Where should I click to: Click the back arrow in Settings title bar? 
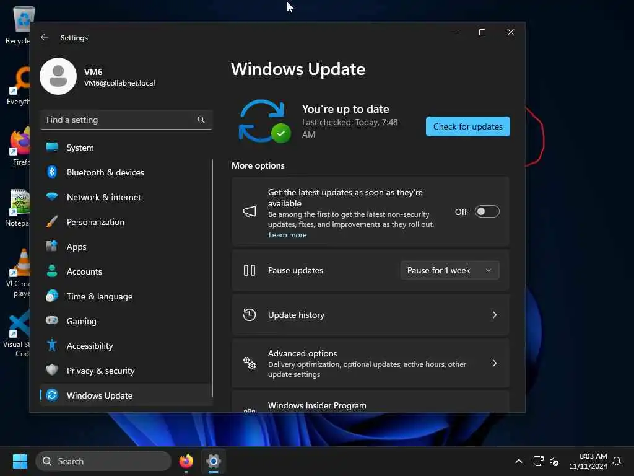[x=45, y=37]
